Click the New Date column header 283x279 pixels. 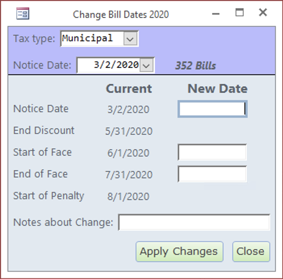pyautogui.click(x=217, y=89)
